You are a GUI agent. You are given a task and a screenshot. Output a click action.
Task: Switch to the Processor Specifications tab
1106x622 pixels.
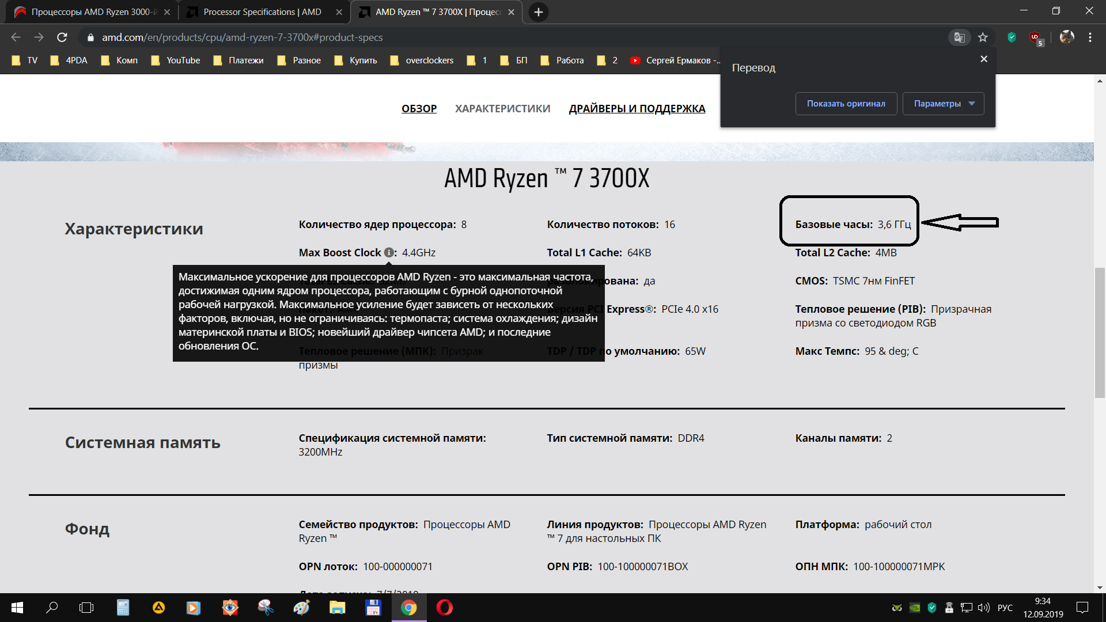262,12
